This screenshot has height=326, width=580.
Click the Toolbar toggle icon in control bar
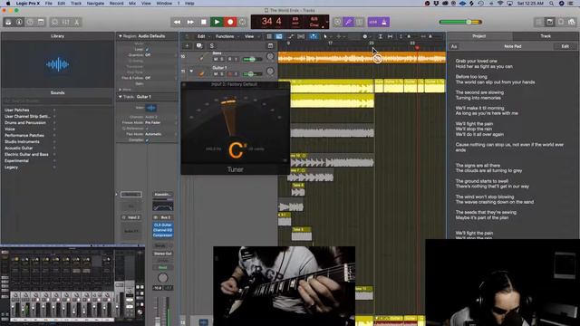click(41, 22)
